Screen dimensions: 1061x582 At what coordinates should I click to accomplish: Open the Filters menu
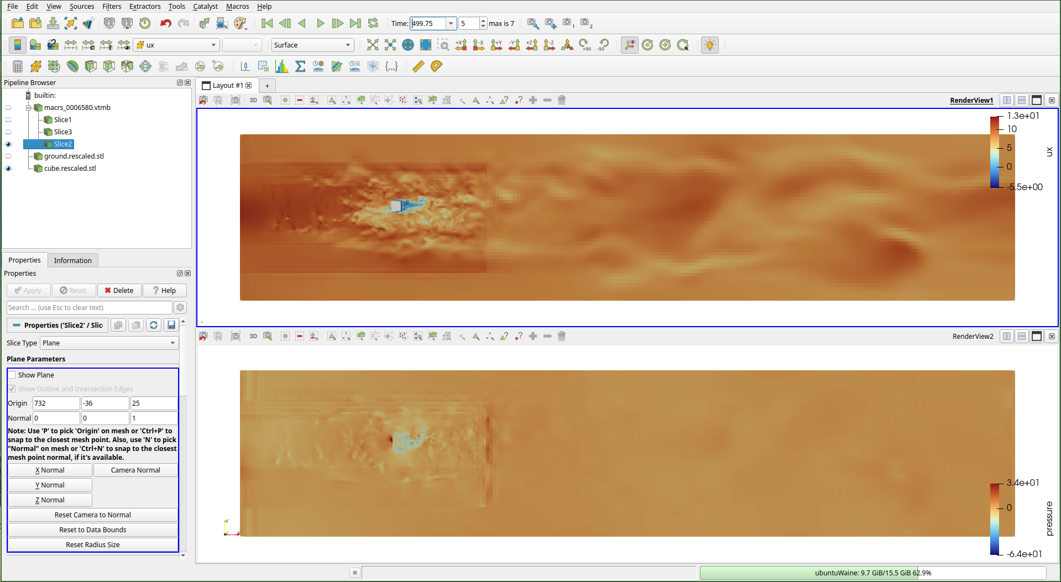pyautogui.click(x=111, y=6)
